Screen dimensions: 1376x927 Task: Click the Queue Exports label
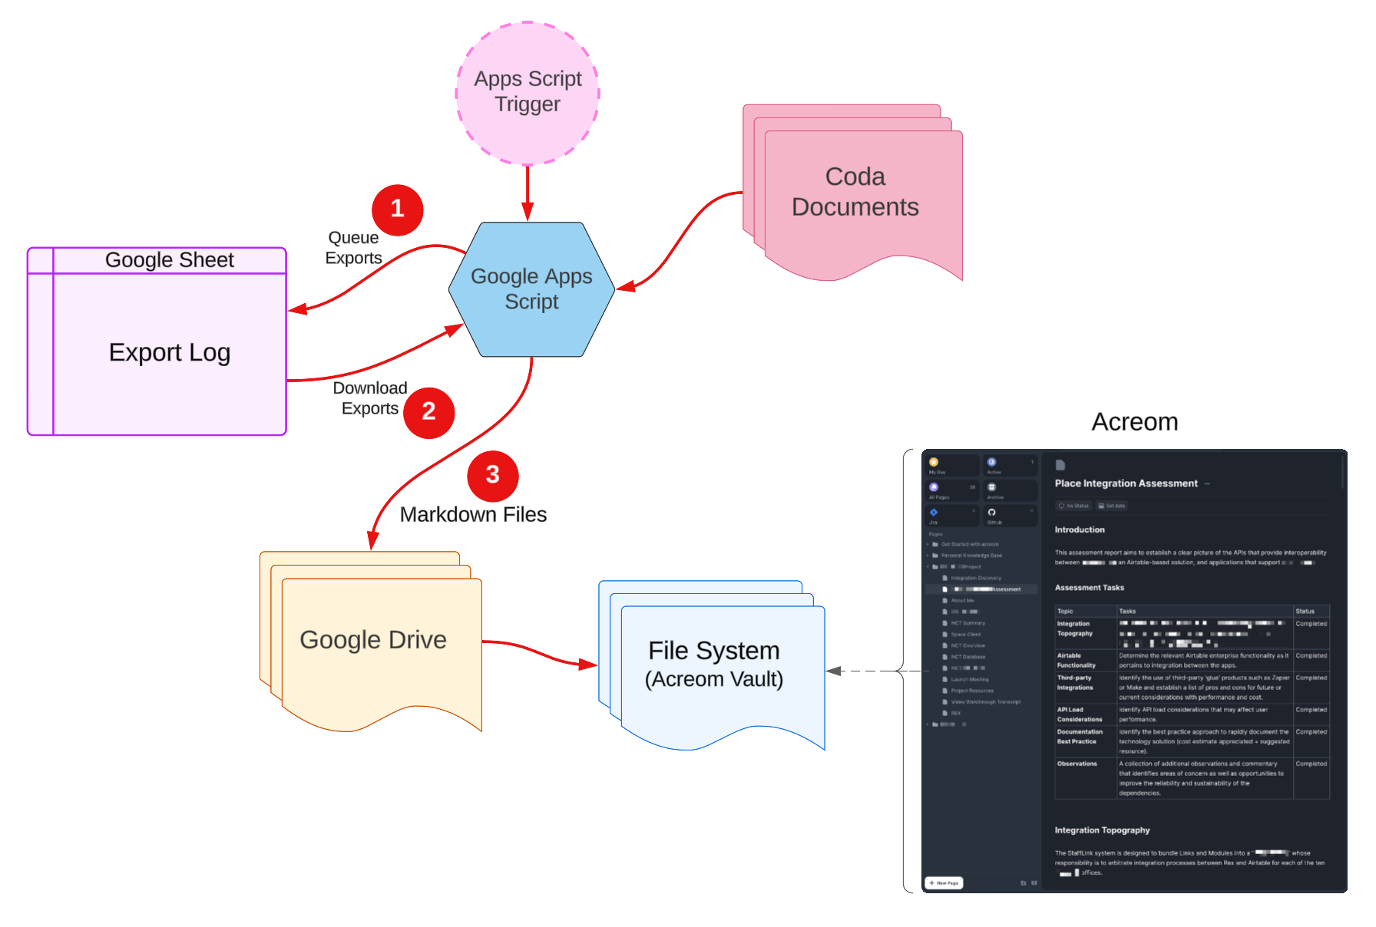tap(353, 248)
